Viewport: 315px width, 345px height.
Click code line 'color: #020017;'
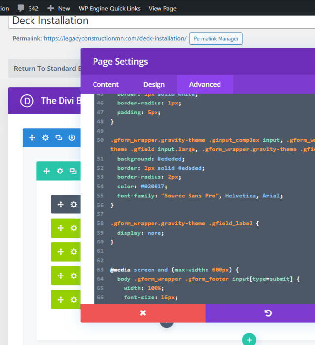142,186
